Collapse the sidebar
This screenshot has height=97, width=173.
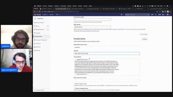pos(39,90)
